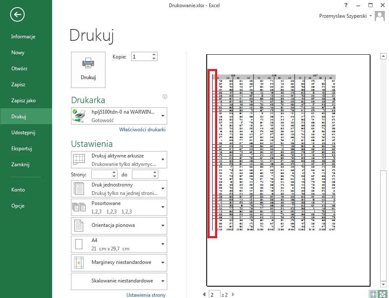Click the Właściwości drukarki link

pos(142,130)
